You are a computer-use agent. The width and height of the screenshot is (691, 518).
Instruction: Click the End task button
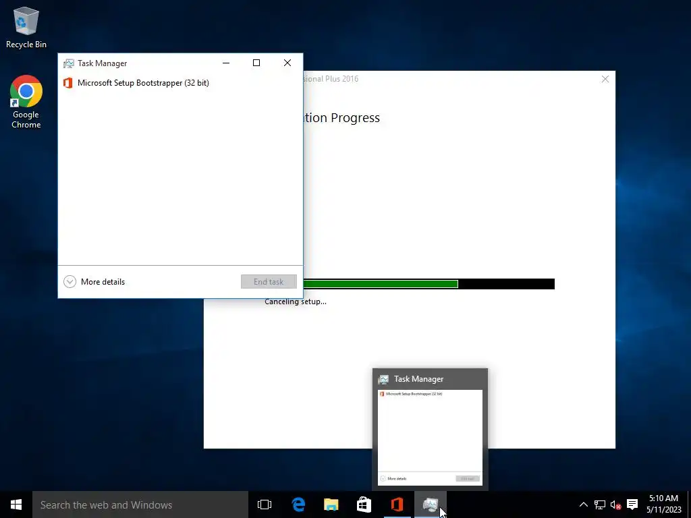coord(269,281)
